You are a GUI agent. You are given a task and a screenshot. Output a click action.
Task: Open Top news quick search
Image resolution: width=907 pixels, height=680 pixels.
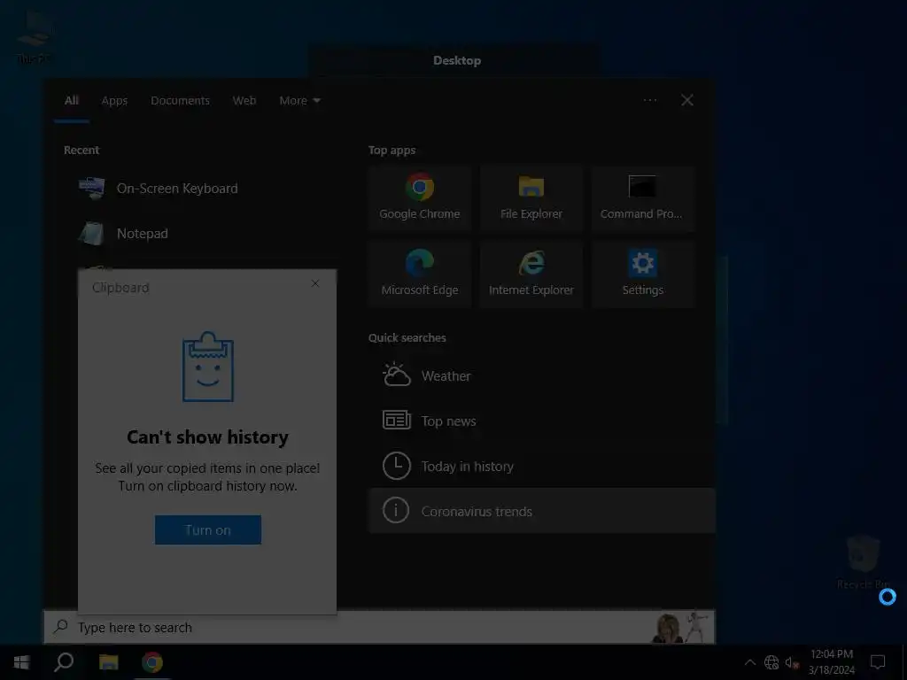(x=541, y=421)
